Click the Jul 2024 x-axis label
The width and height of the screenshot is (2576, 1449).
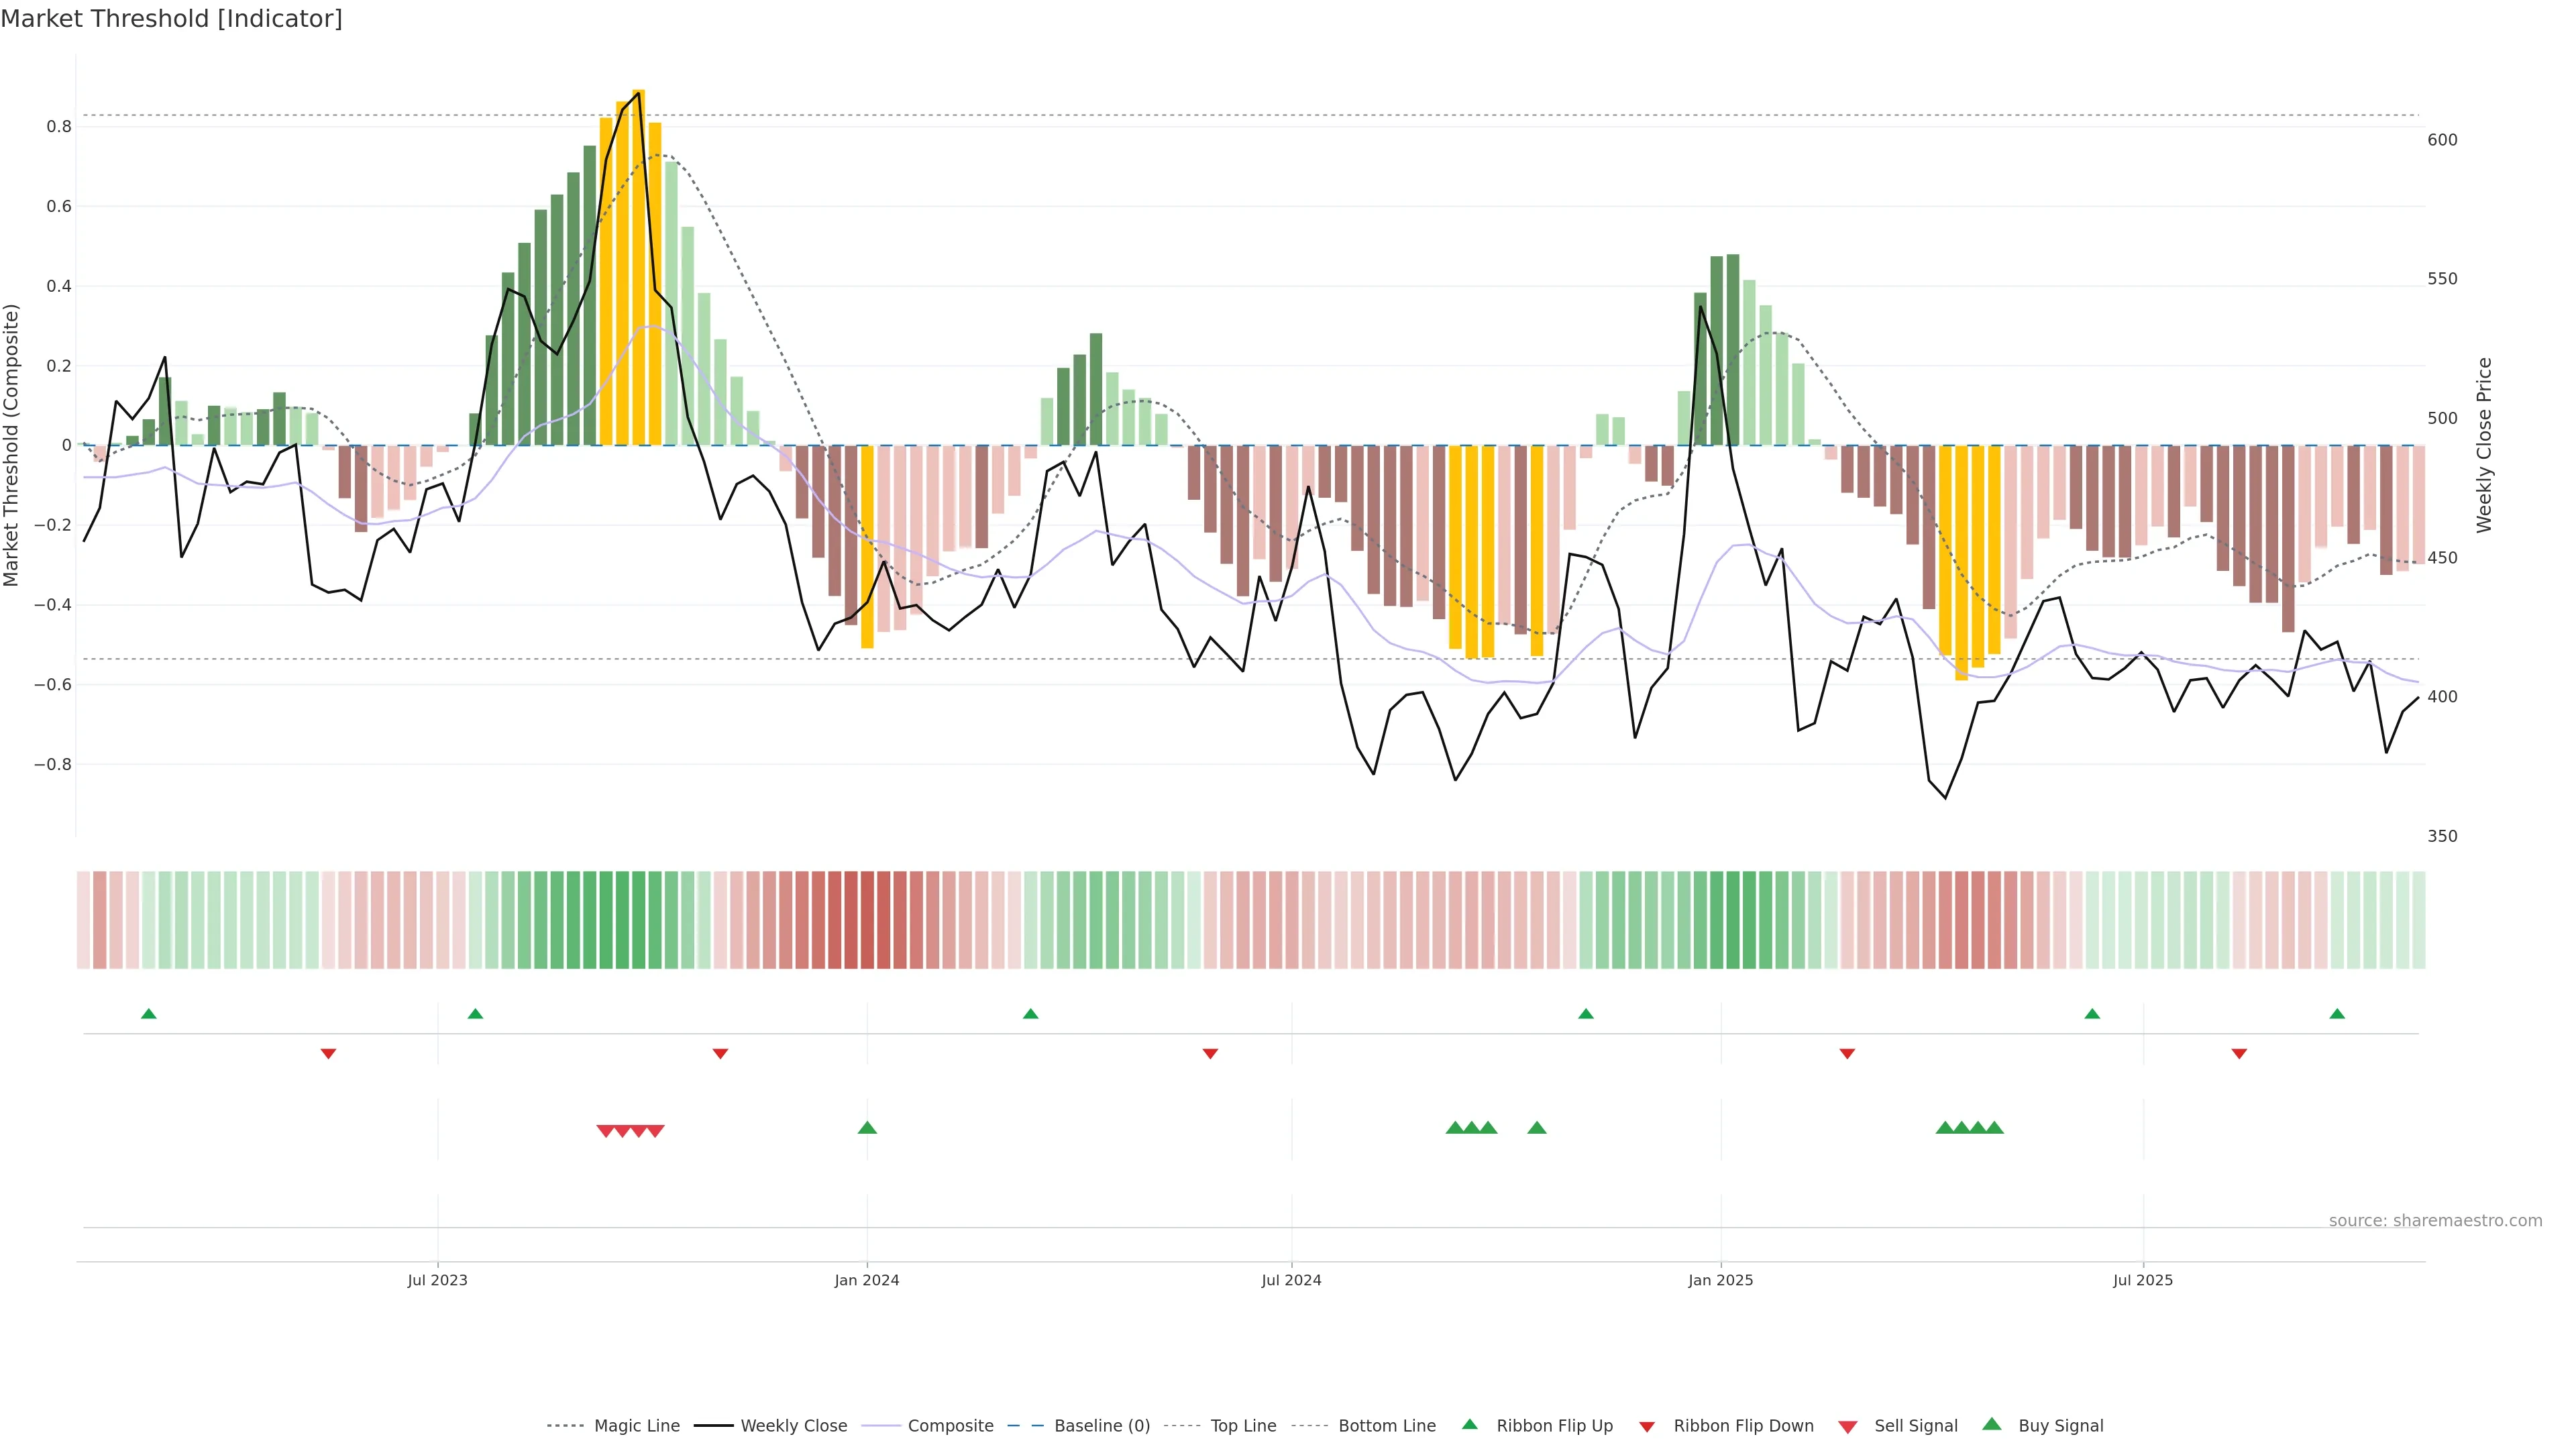[1291, 1280]
